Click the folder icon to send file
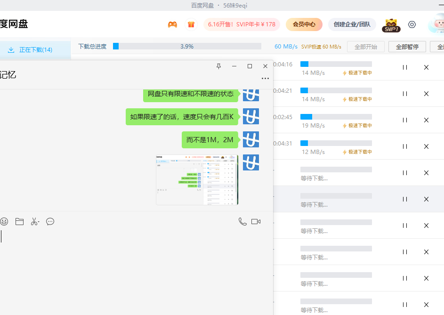Screen dimensions: 444x315 (x=19, y=221)
